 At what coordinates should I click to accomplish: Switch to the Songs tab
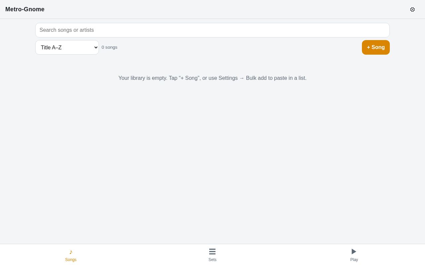[71, 255]
